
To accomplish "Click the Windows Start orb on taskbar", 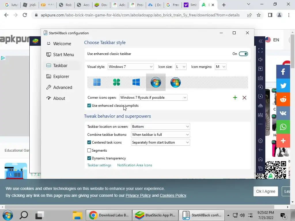I will [8, 215].
